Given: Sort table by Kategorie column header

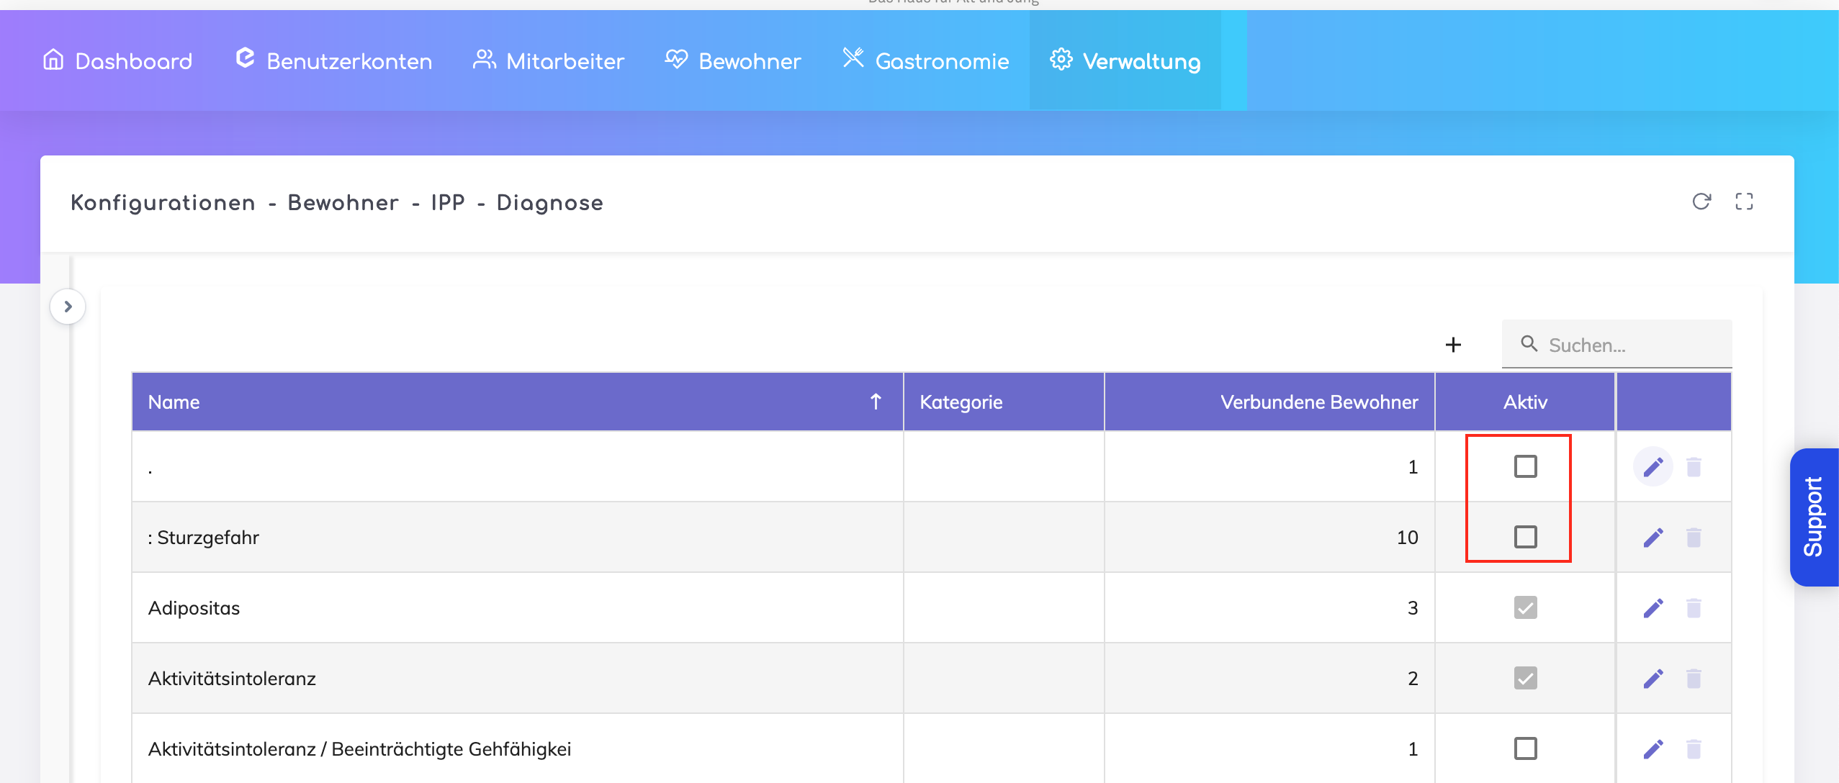Looking at the screenshot, I should [961, 402].
